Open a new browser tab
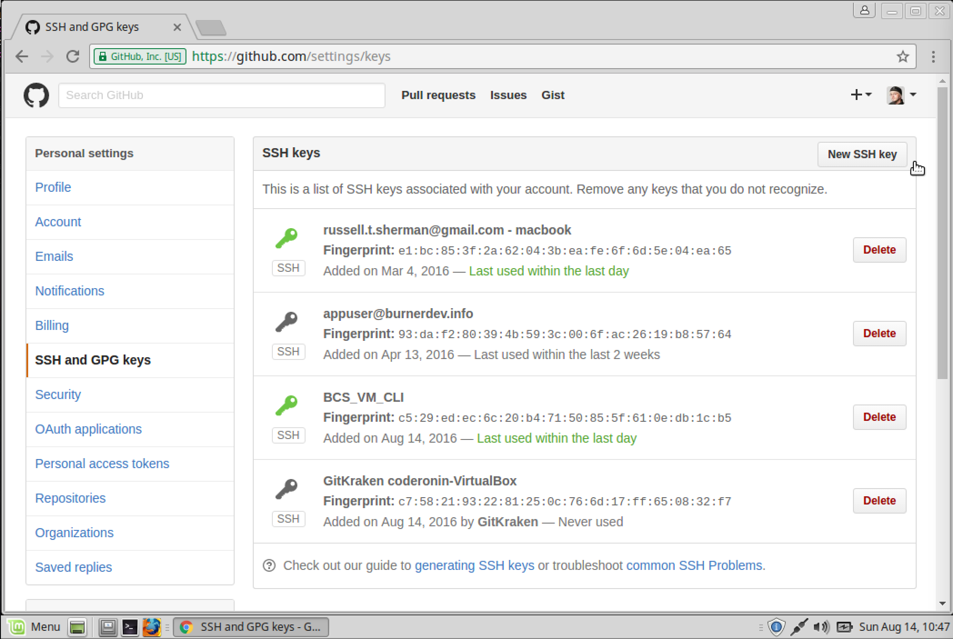This screenshot has height=639, width=953. point(211,27)
